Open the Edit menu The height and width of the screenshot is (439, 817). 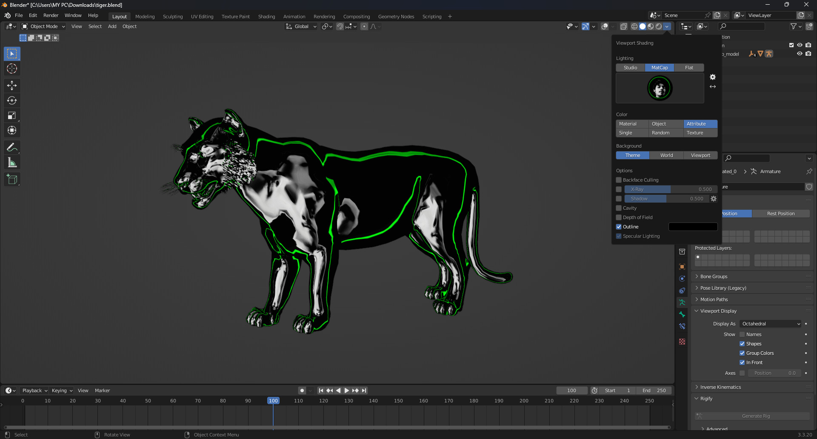pos(33,15)
